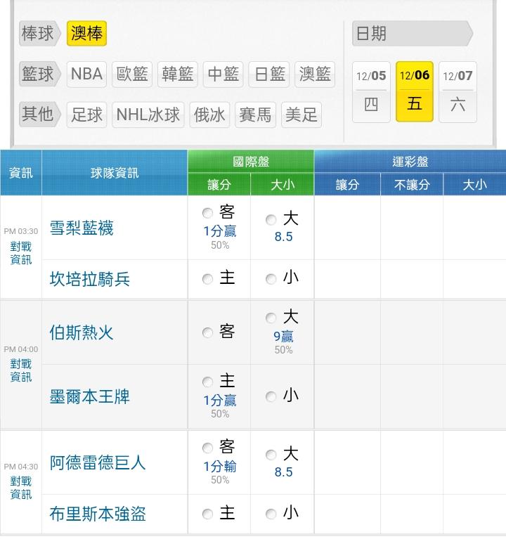Pick 大 8.5 for the PM 04:30 game
The width and height of the screenshot is (506, 539).
tap(271, 455)
